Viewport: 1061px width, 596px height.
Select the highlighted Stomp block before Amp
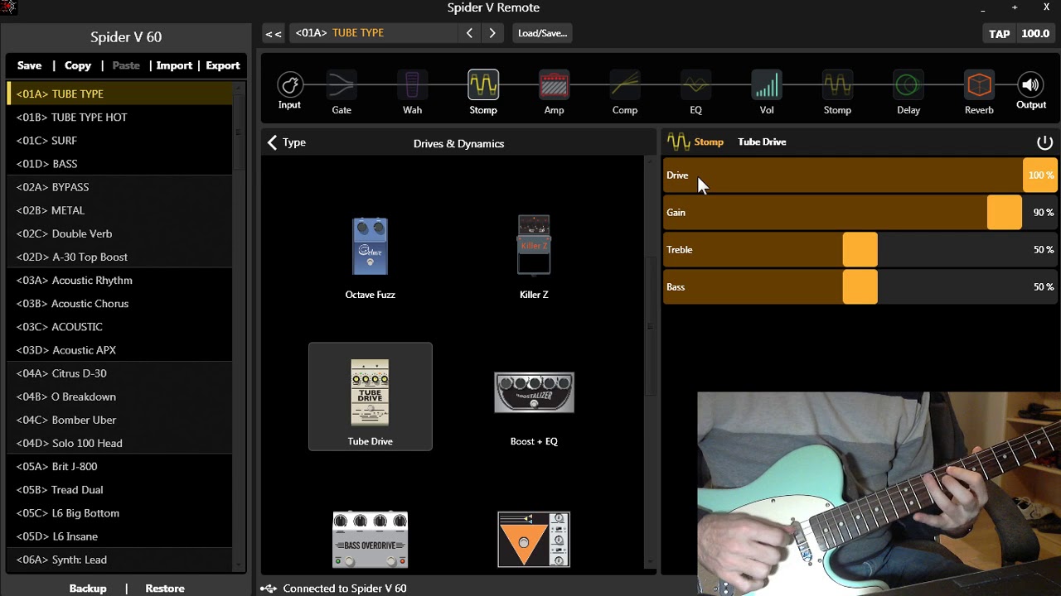pos(483,93)
